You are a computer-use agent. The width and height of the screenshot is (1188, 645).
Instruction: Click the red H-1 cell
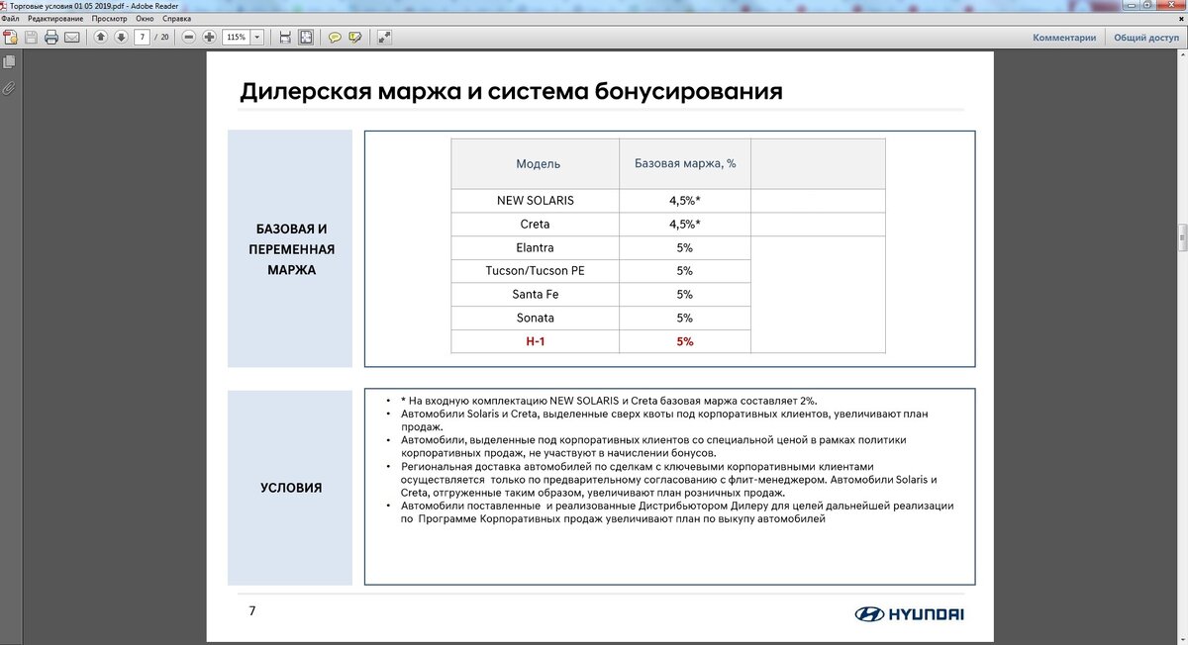(536, 341)
